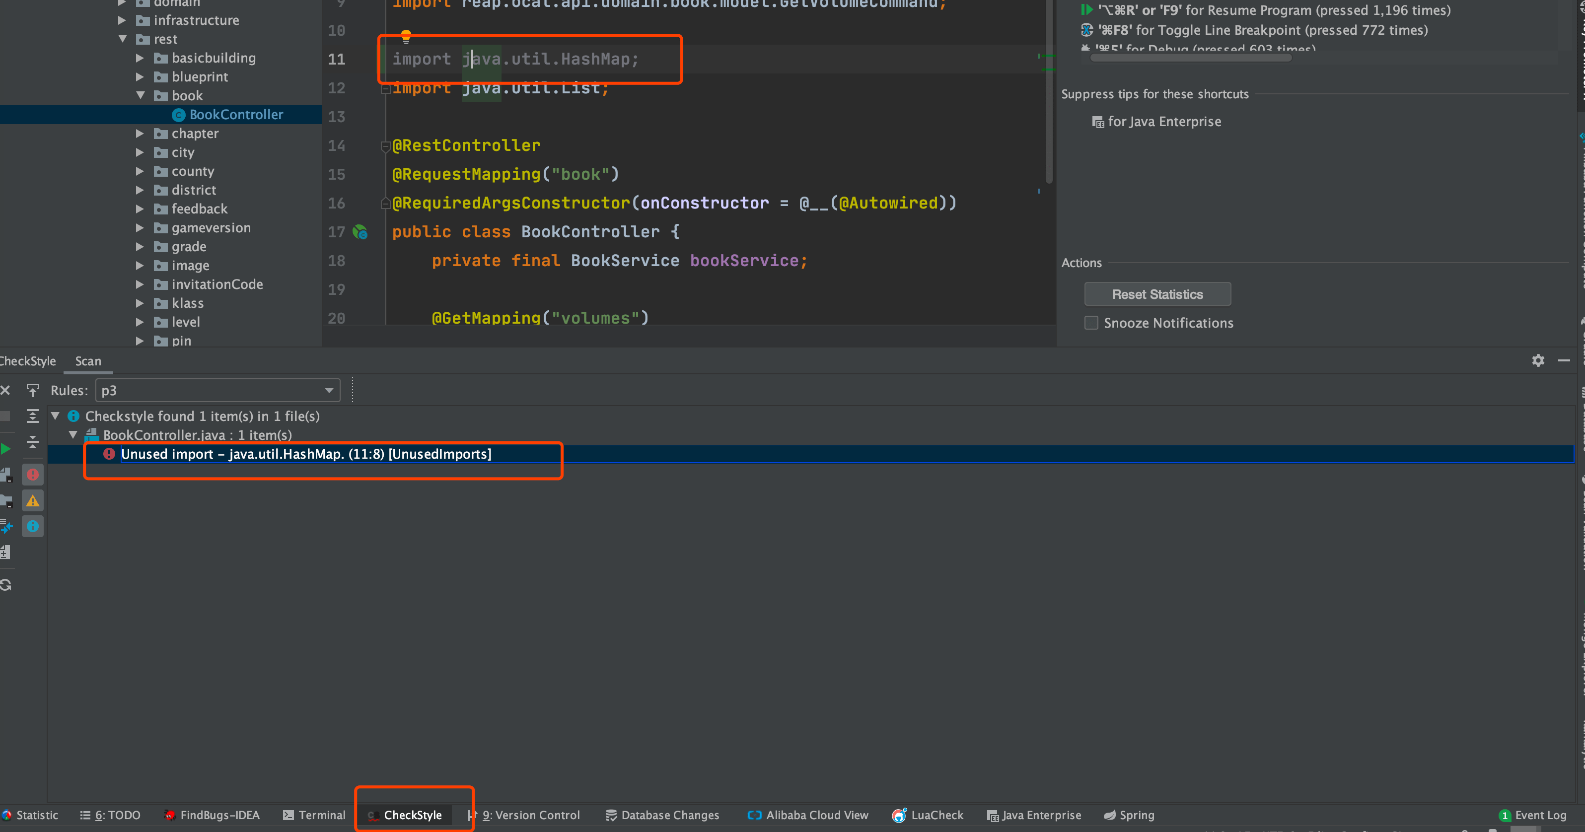Click the intention lightbulb above line 11
The image size is (1585, 832).
406,36
